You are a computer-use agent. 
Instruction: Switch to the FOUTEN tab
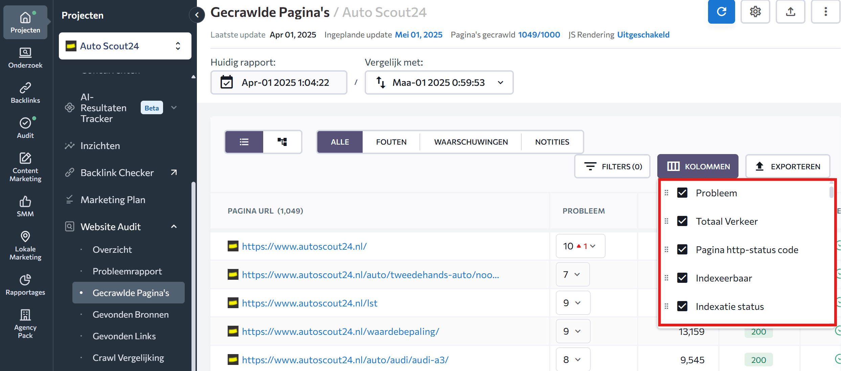point(391,142)
